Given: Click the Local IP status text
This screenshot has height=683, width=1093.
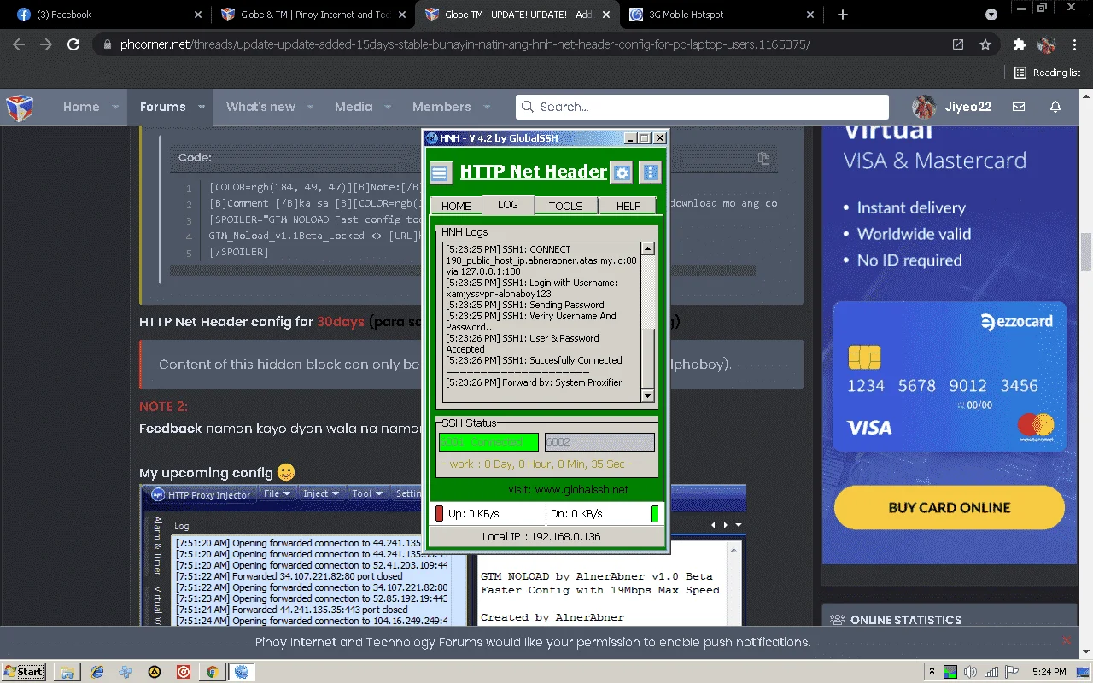Looking at the screenshot, I should 541,536.
